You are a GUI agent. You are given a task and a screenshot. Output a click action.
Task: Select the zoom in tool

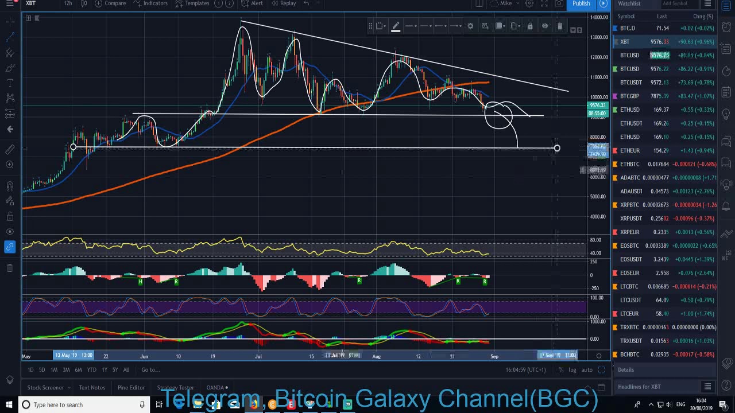[x=10, y=165]
